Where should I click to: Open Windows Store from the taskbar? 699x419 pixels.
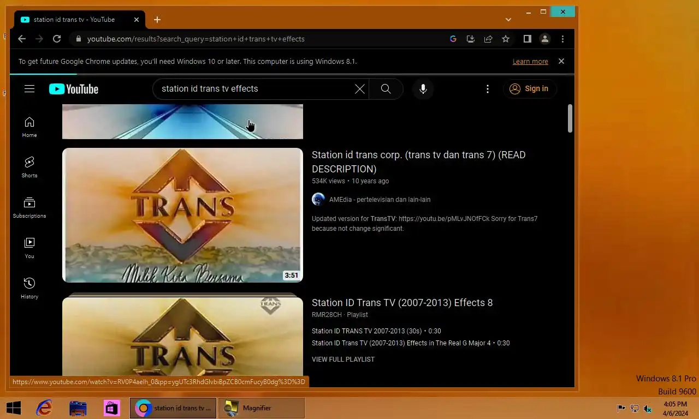click(x=112, y=408)
